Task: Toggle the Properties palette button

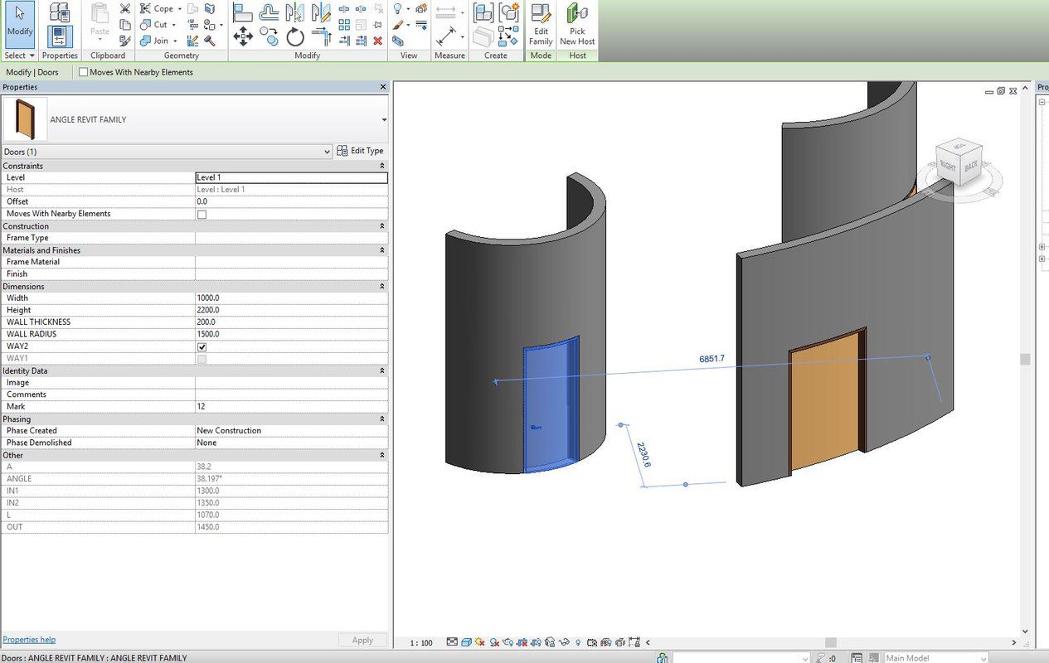Action: coord(59,36)
